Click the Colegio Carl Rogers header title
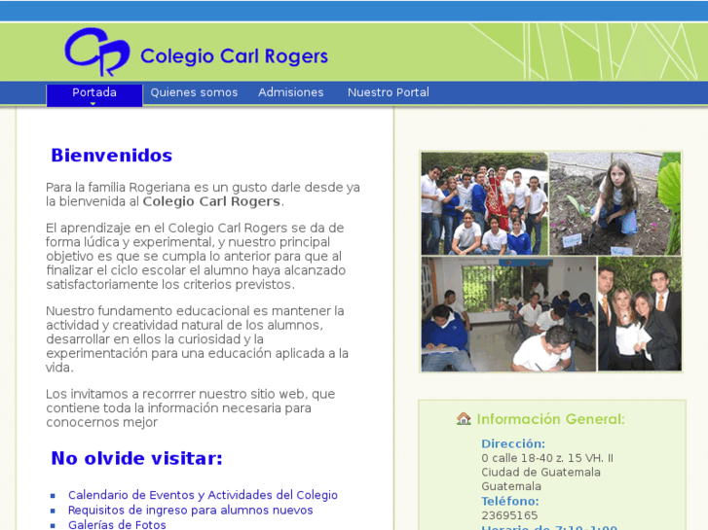This screenshot has width=708, height=530. click(234, 56)
